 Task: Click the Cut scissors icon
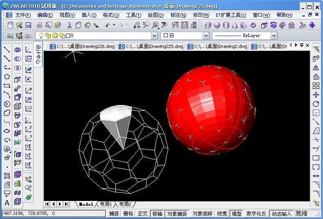[x=70, y=25]
